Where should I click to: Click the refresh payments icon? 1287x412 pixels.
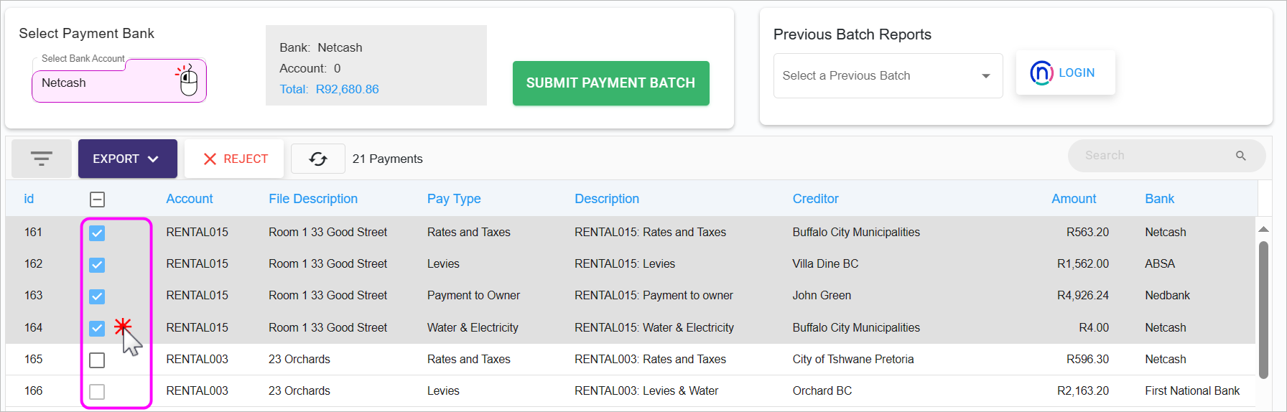318,159
